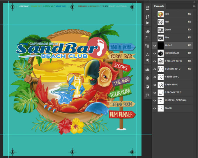198x158 pixels.
Task: Select the "6 BROWN 722 C" channel name
Action: coord(173,92)
